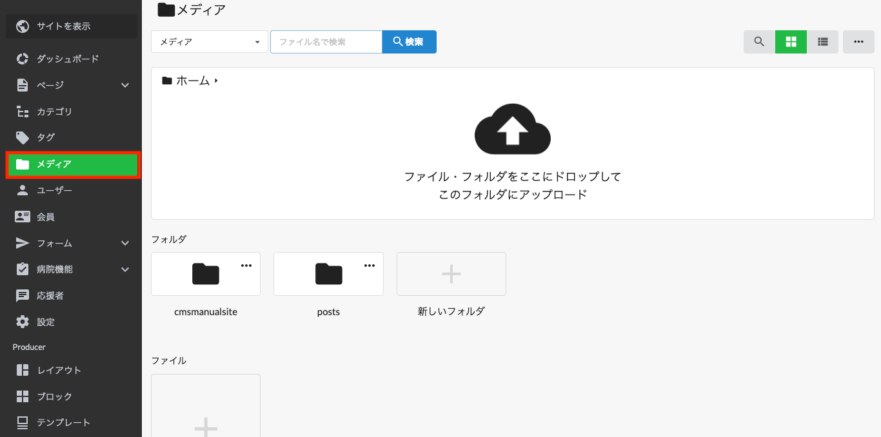The height and width of the screenshot is (437, 881).
Task: Go to ダッシュボード in sidebar
Action: 67,59
